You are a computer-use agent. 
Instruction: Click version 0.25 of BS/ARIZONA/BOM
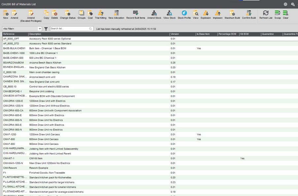tap(173, 63)
